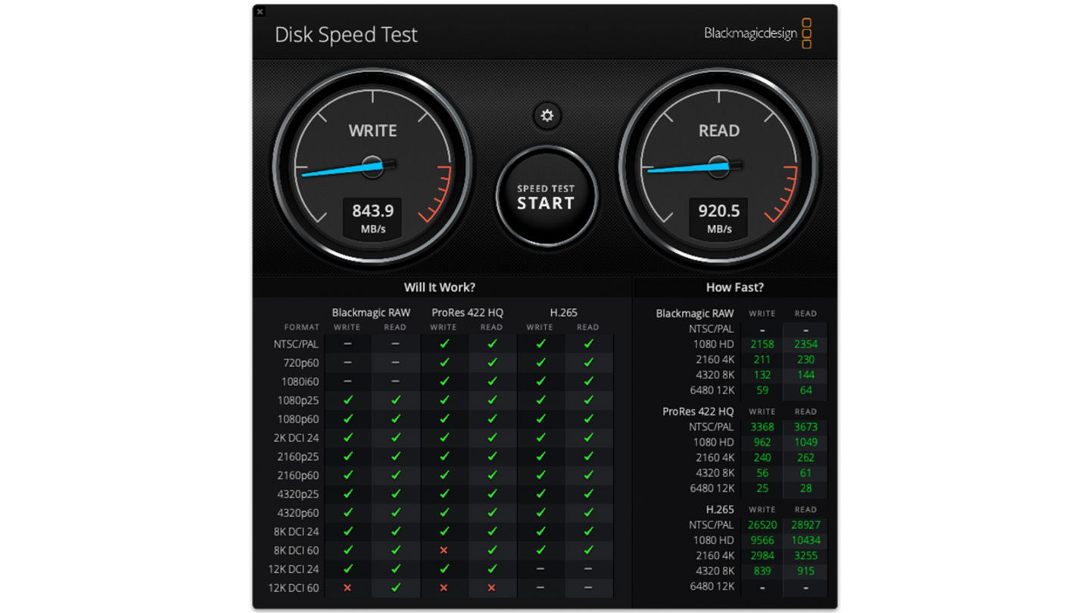Click dash for 12K DCI 24 H.265 write
The image size is (1090, 613).
tap(540, 569)
